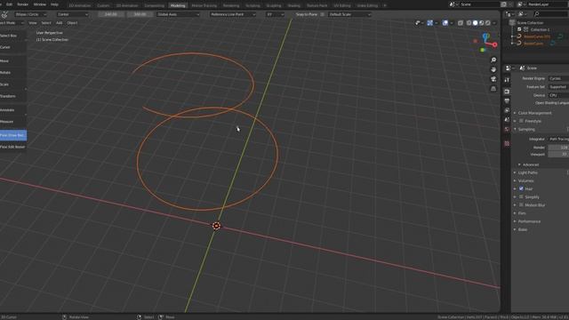Open the XY plane dropdown
The width and height of the screenshot is (569, 320).
(x=275, y=14)
